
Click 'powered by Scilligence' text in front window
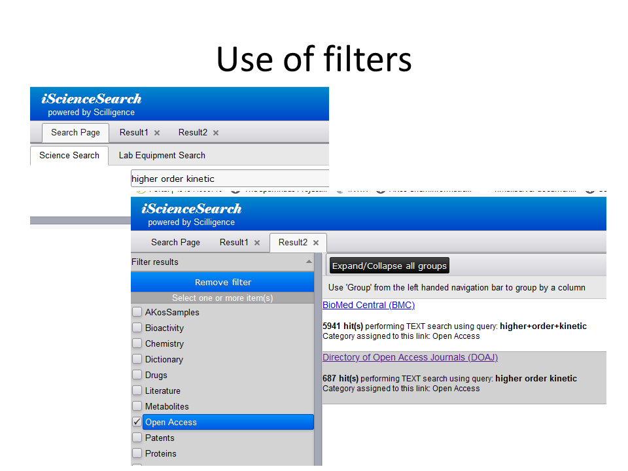[192, 222]
